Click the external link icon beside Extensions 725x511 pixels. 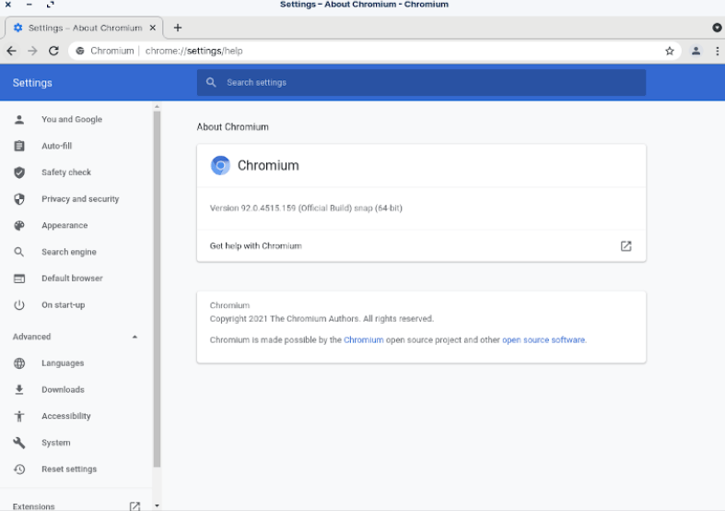point(134,506)
